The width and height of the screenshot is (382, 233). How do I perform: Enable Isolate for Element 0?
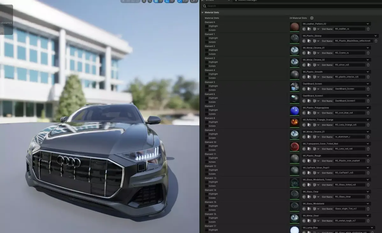pos(207,30)
